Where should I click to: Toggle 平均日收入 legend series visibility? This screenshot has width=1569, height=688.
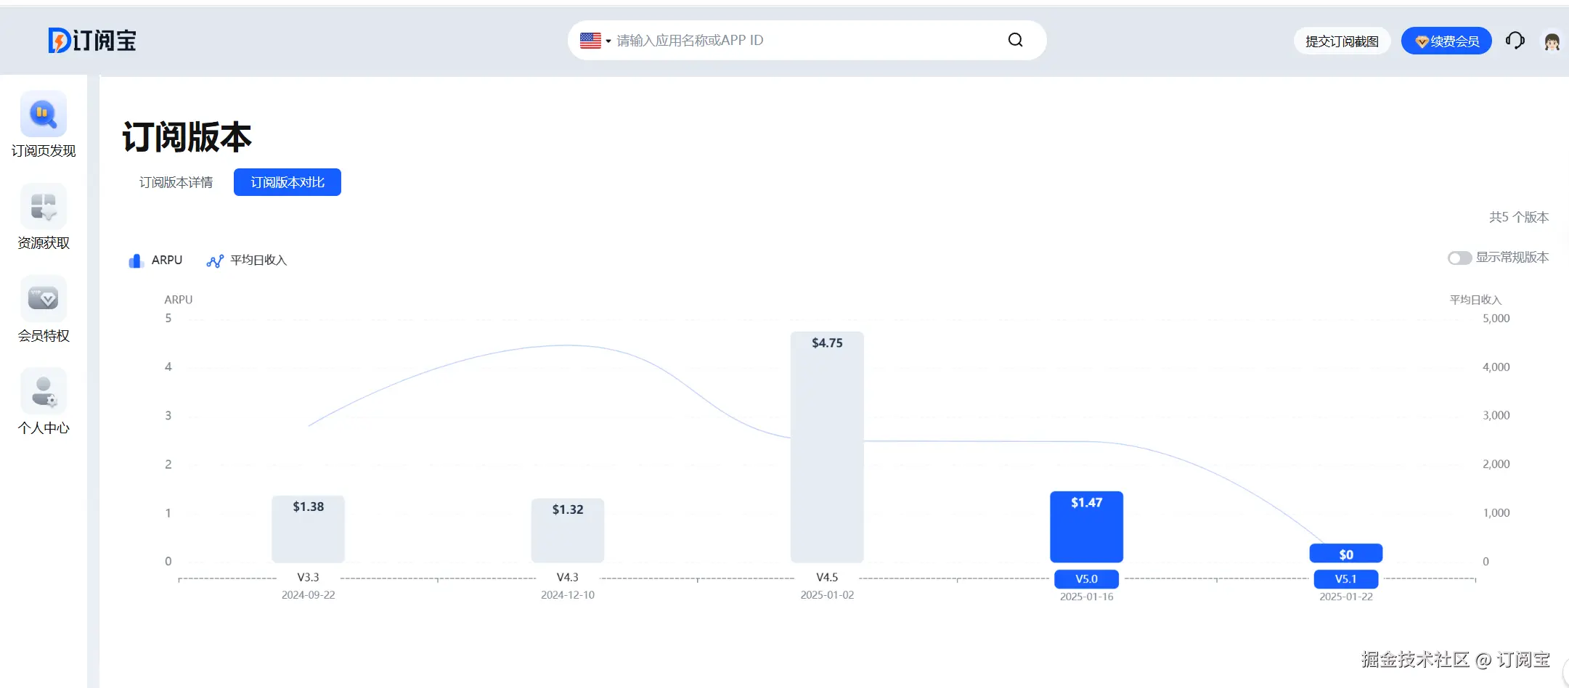coord(247,261)
